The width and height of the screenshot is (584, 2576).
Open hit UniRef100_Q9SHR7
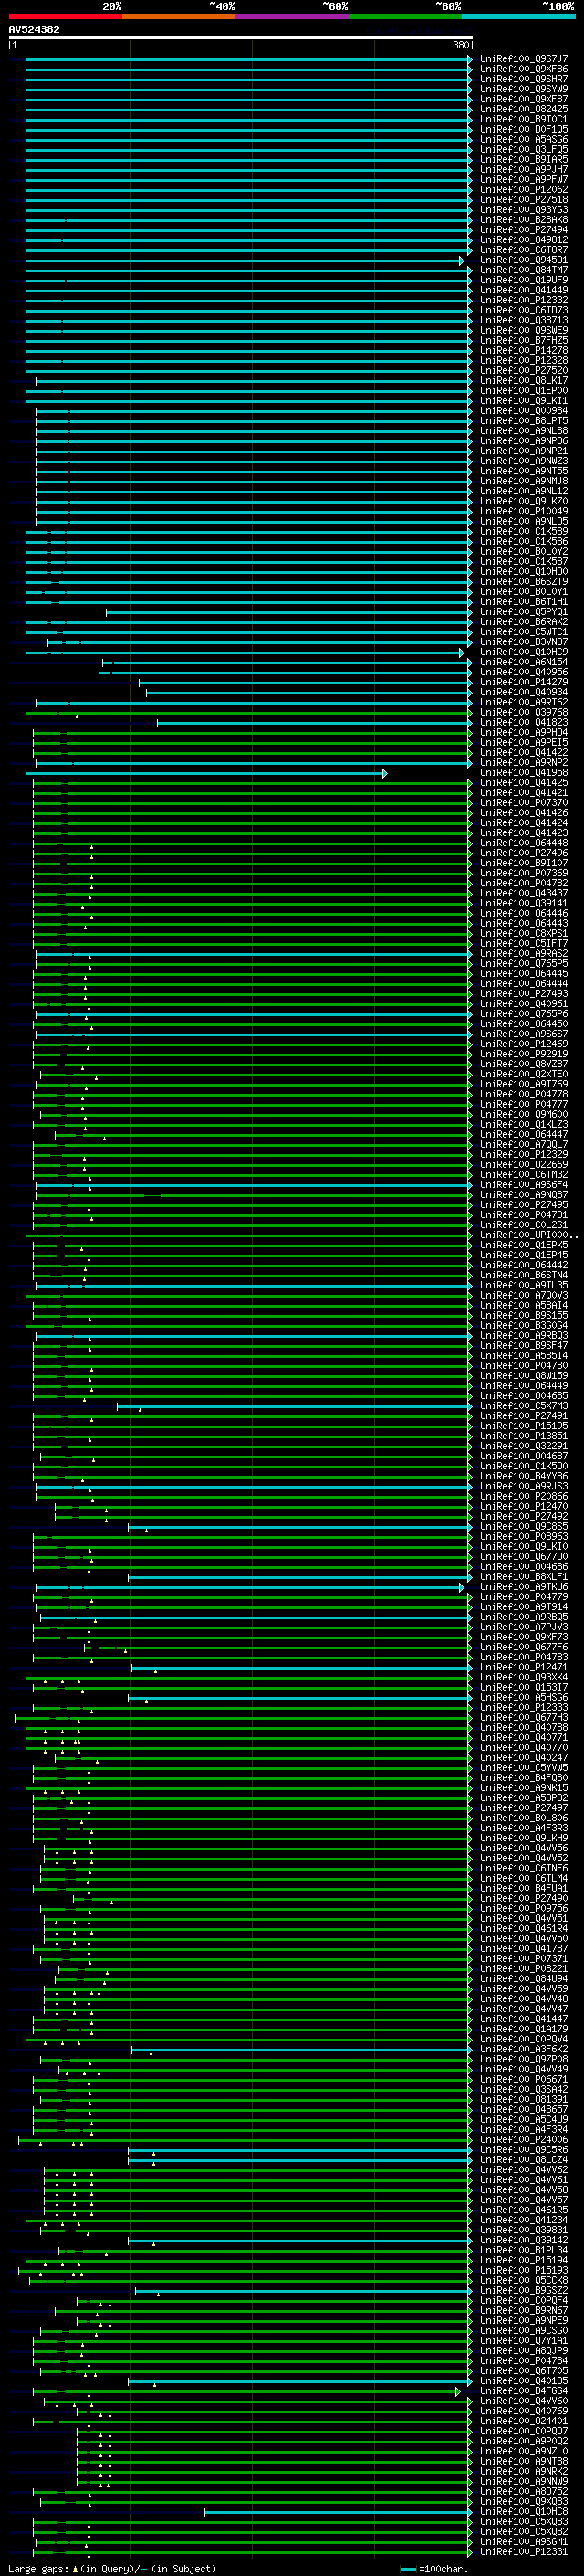[524, 79]
